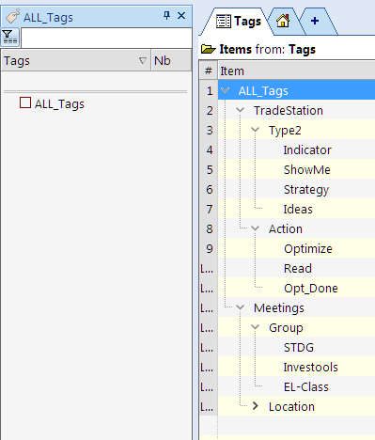Viewport: 375px width, 440px height.
Task: Tick the ALL_Tags checkbox in left pane
Action: [x=25, y=102]
